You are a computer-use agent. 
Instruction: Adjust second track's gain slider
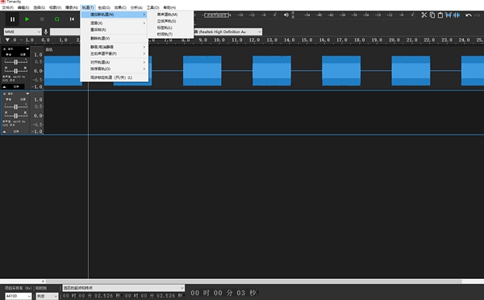[16, 106]
